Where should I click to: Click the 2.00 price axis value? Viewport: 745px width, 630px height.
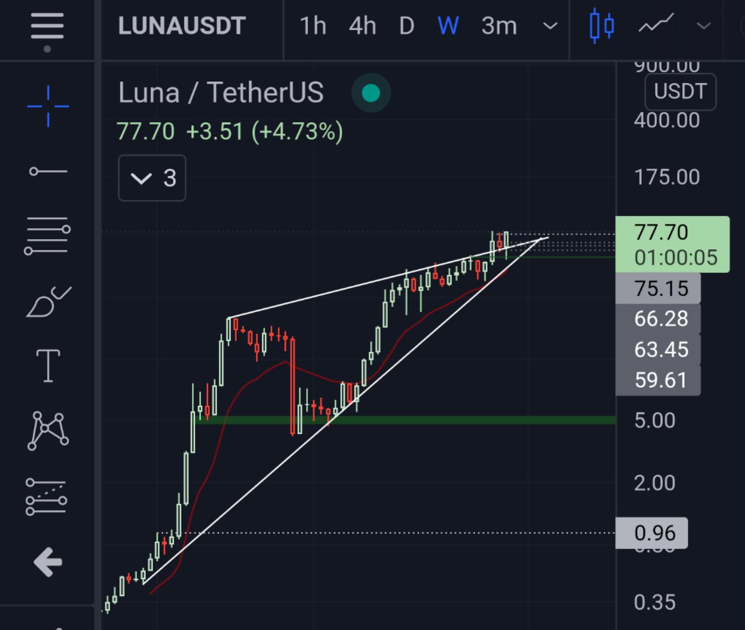coord(654,483)
